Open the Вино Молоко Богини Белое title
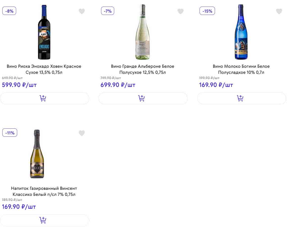The height and width of the screenshot is (232, 291). (241, 69)
